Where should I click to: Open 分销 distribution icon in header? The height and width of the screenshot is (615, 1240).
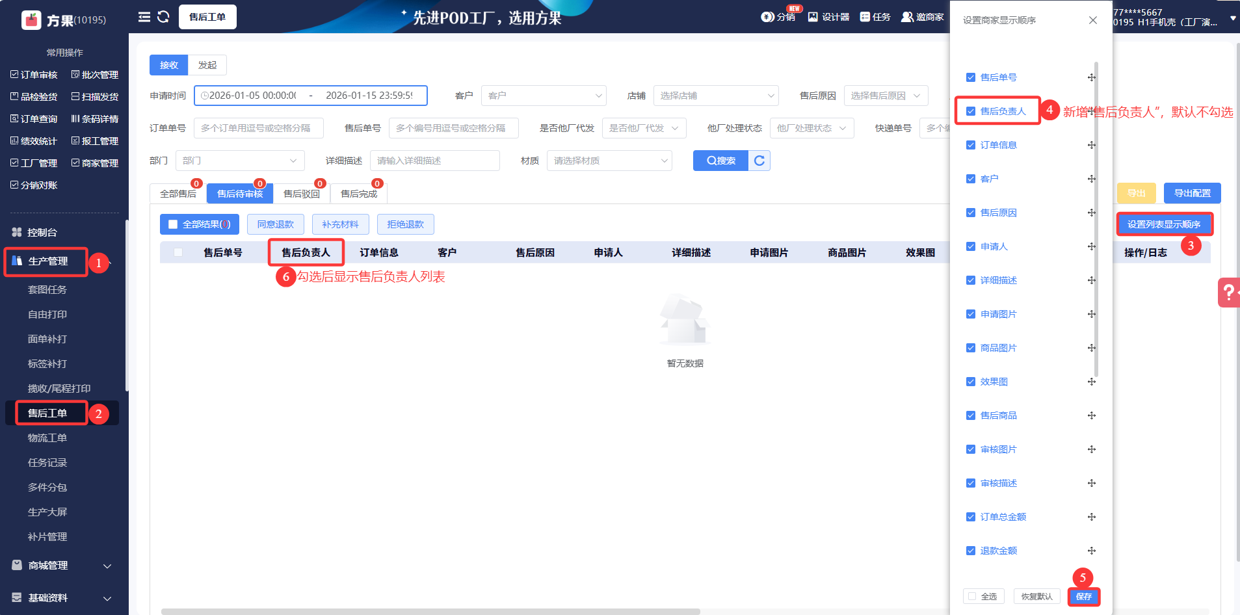click(778, 17)
